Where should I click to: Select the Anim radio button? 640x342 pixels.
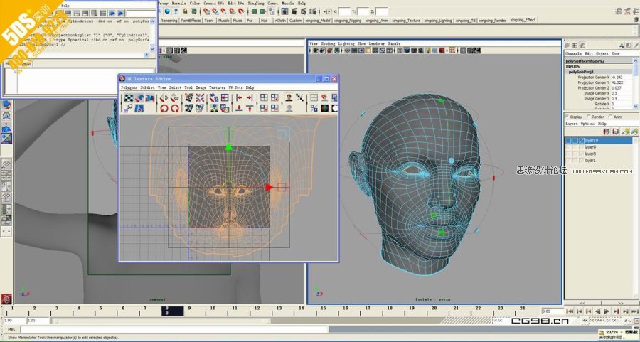pyautogui.click(x=609, y=116)
